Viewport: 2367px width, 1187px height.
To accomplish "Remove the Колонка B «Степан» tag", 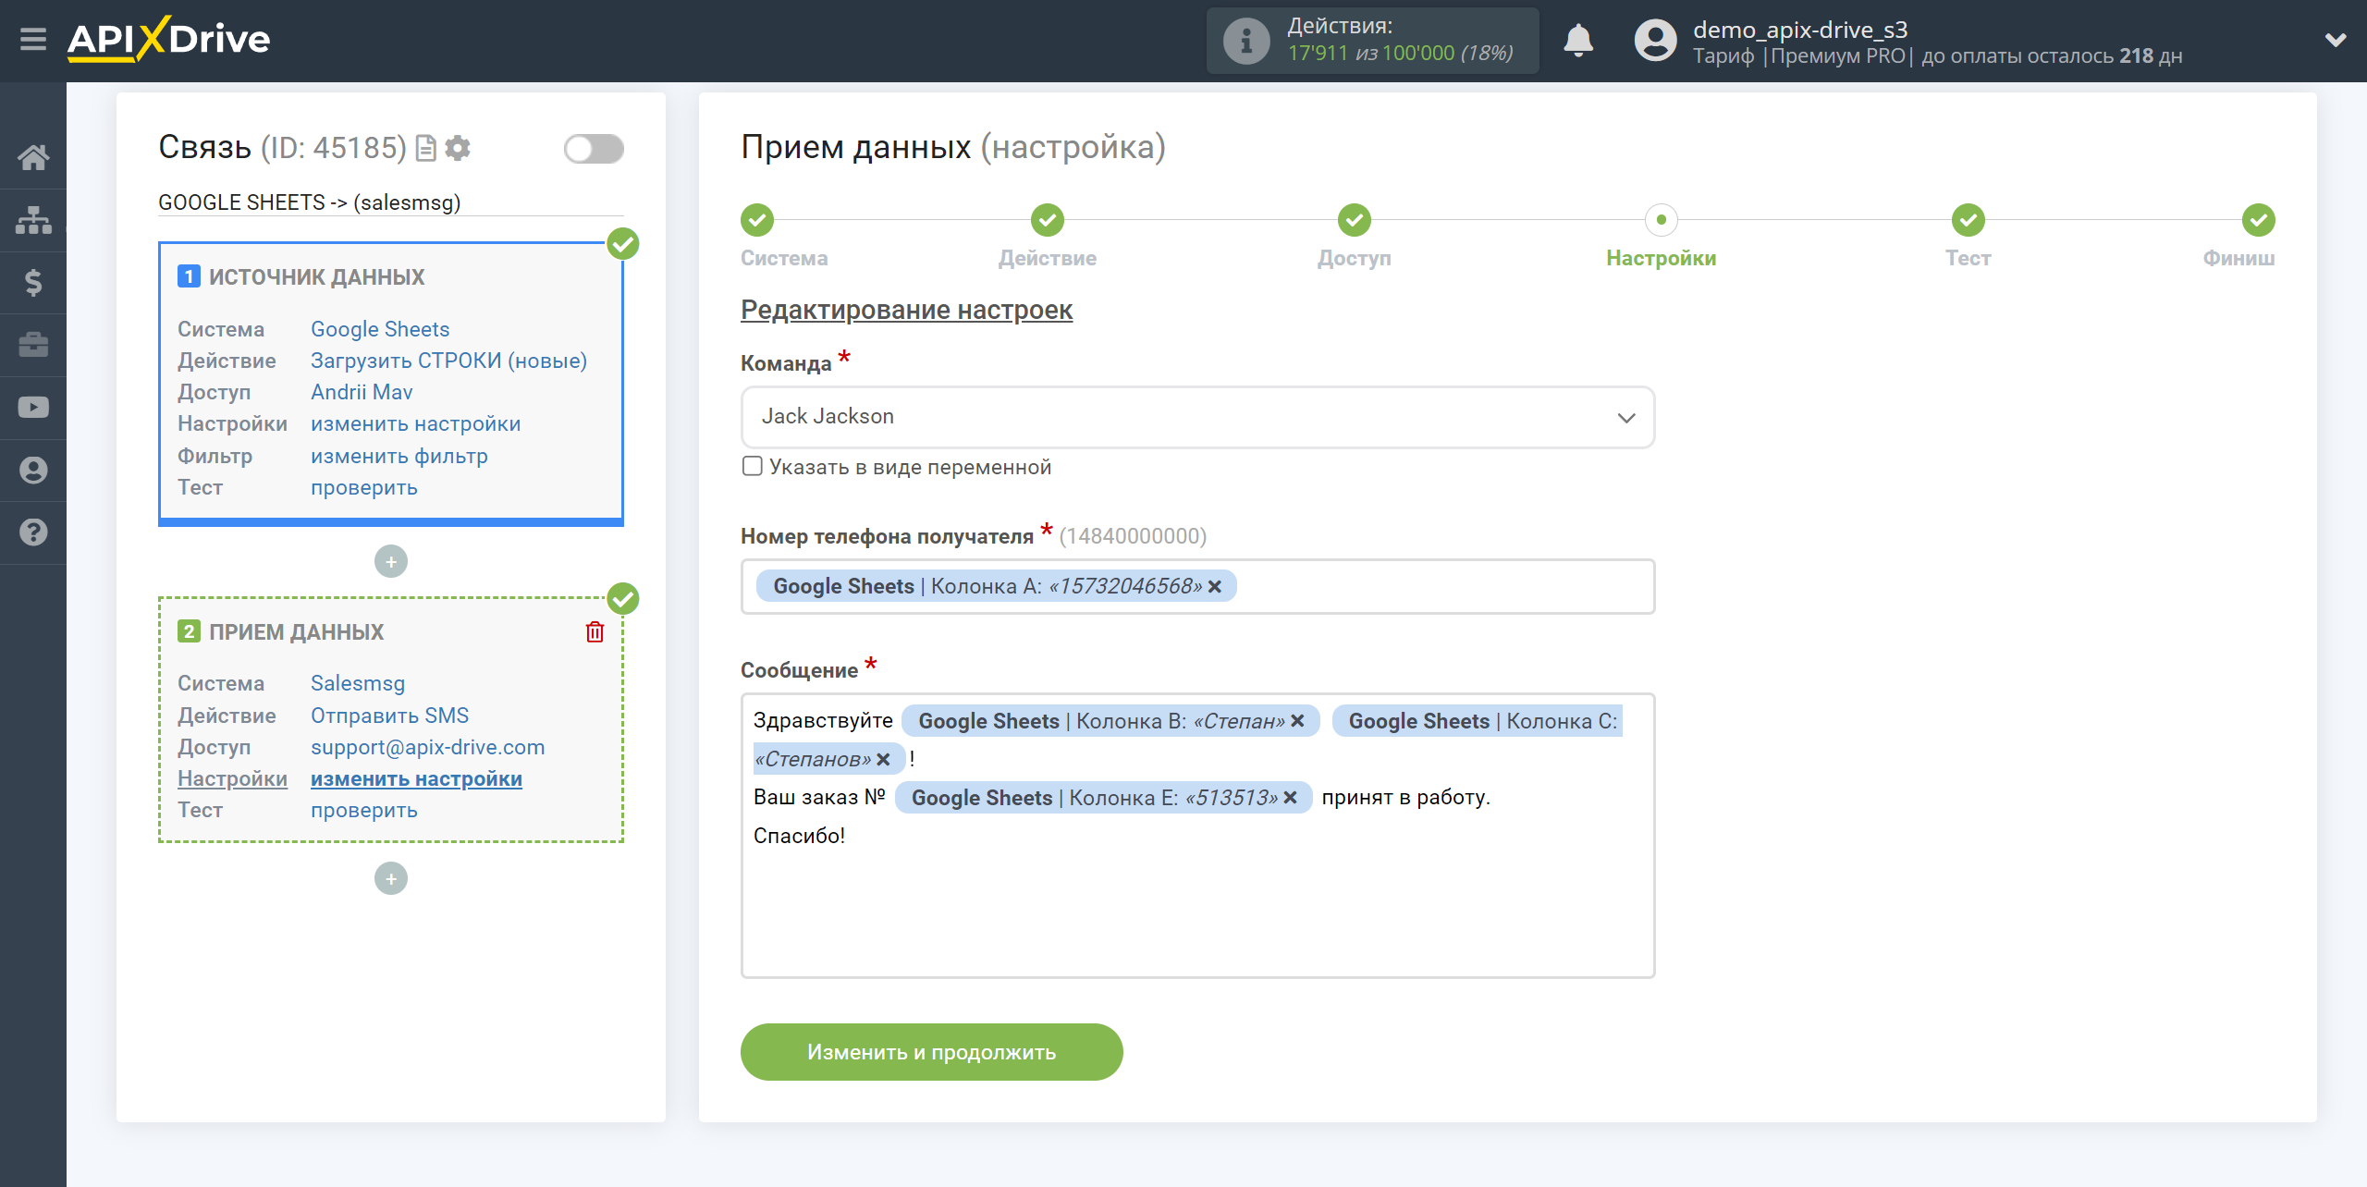I will pos(1297,721).
